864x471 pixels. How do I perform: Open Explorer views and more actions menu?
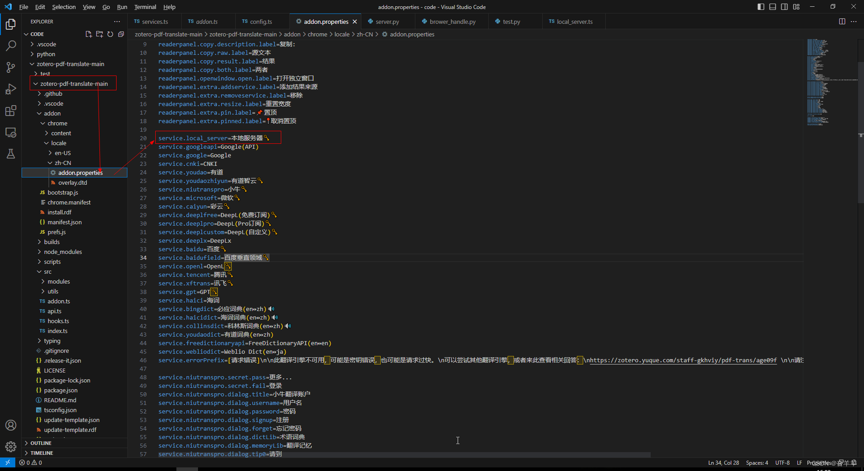pos(117,22)
